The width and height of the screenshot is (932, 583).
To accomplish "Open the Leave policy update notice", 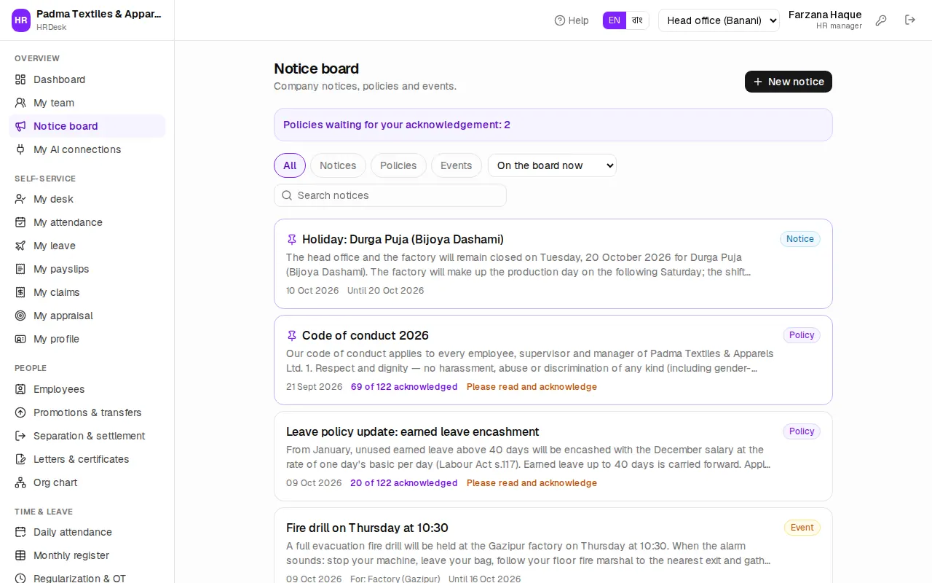I will pos(553,456).
